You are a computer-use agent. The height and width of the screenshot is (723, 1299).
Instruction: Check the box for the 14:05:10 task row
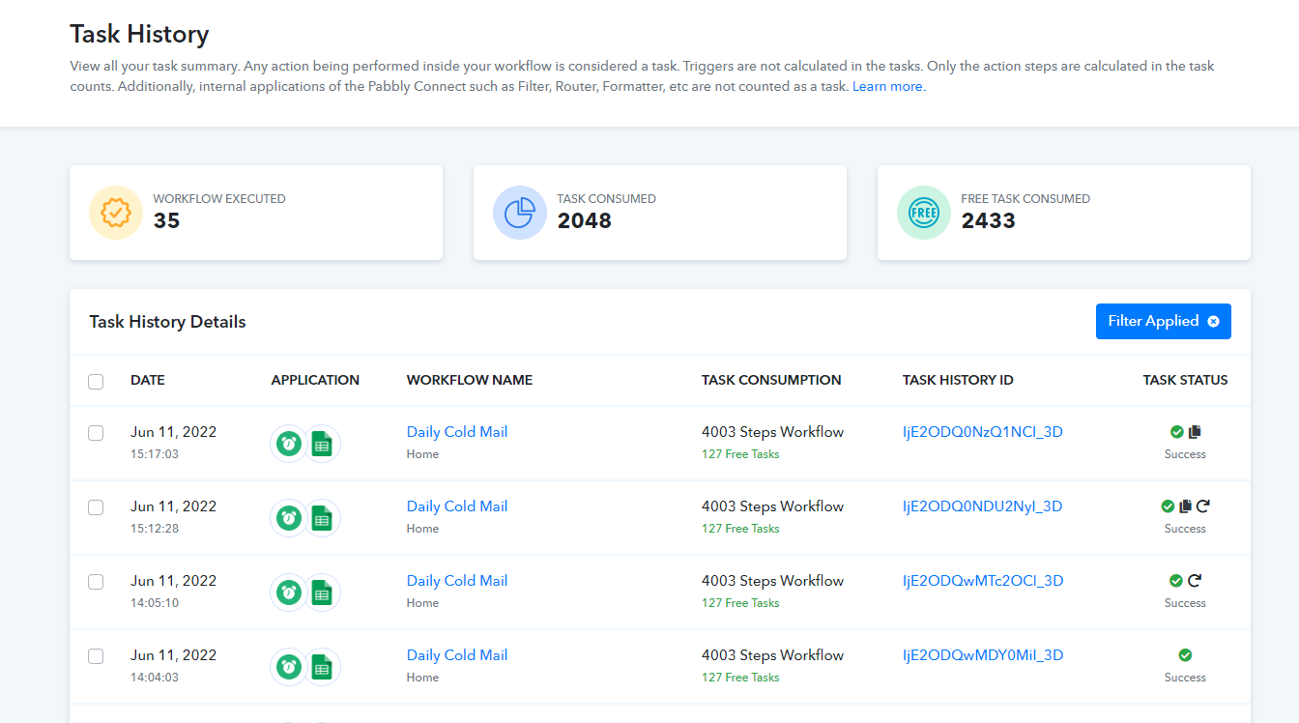96,582
